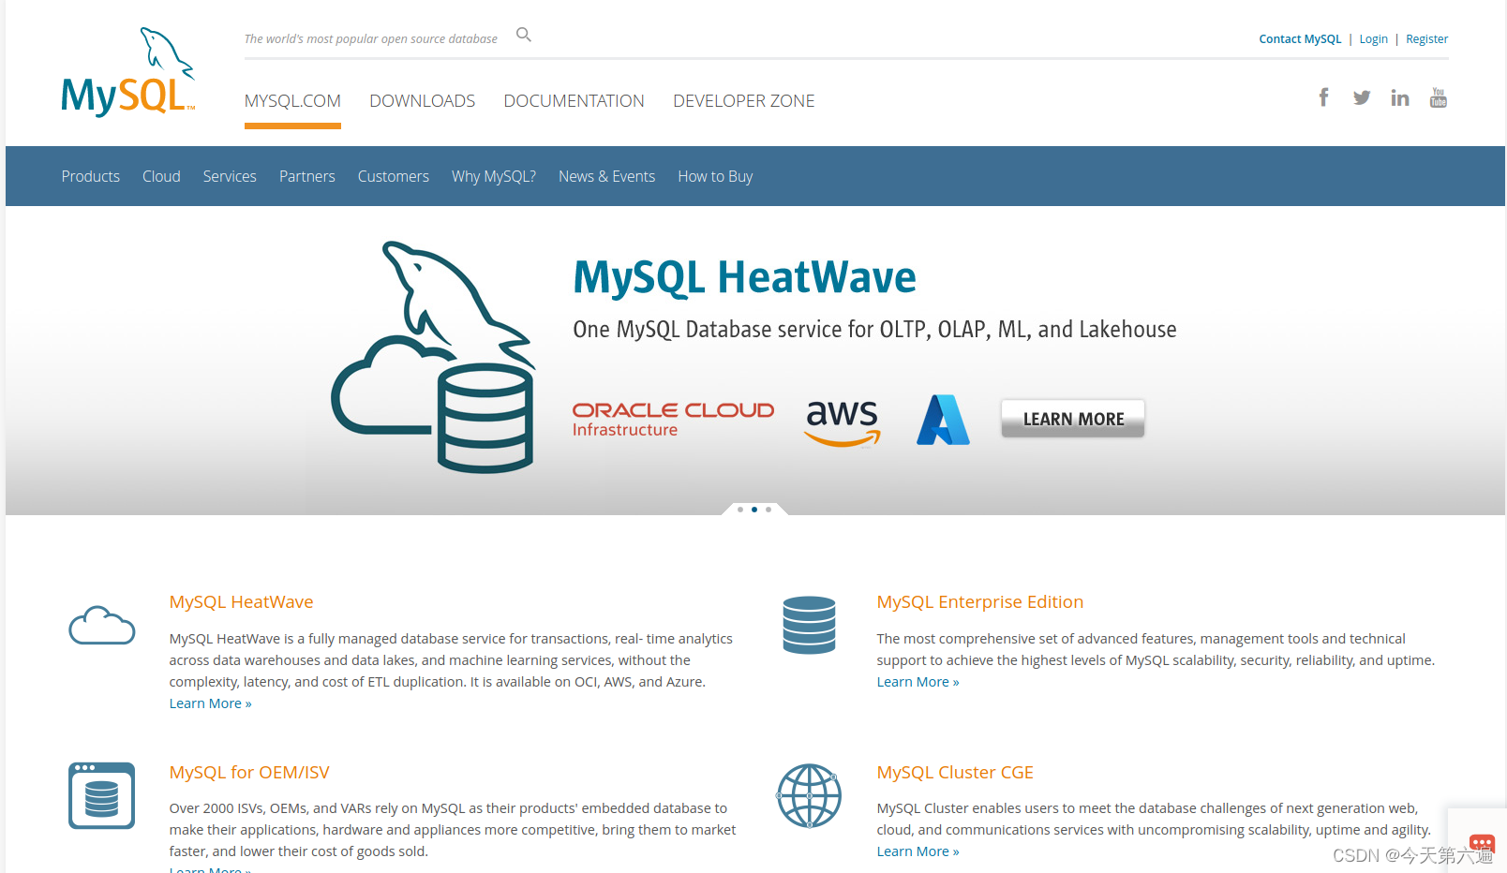Click the Contact MySQL link
Screen dimensions: 1507x873
tap(1300, 39)
